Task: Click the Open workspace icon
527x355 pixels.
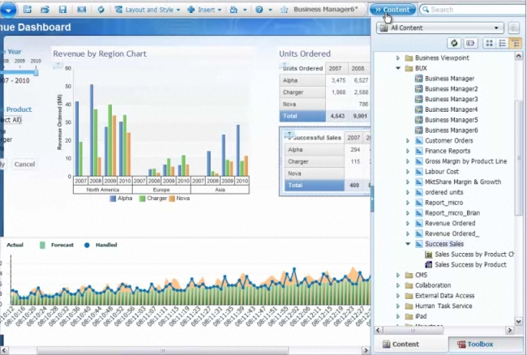Action: coord(45,10)
